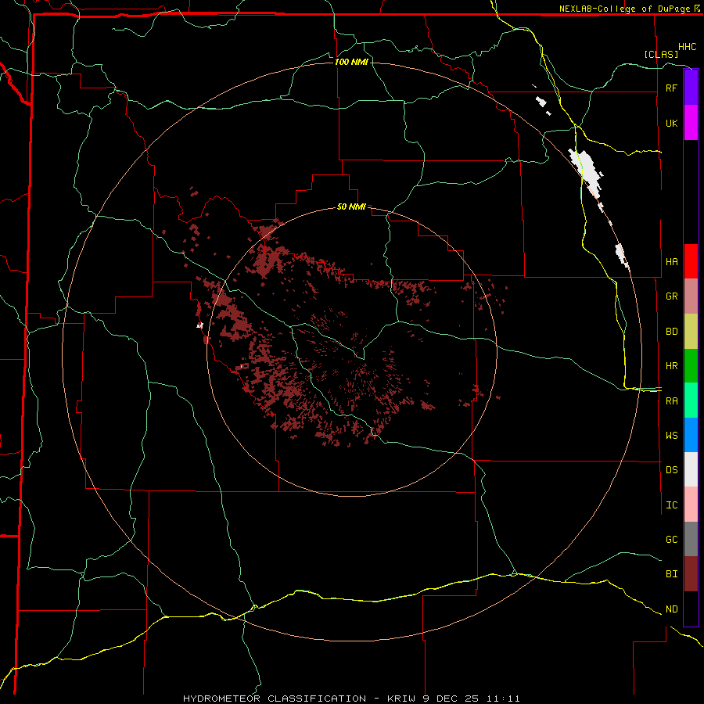
Task: Click the RF purple legend swatch
Action: [691, 88]
